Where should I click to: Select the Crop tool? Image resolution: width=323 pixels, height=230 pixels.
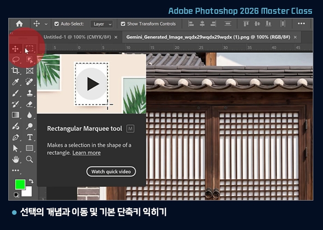click(x=15, y=71)
